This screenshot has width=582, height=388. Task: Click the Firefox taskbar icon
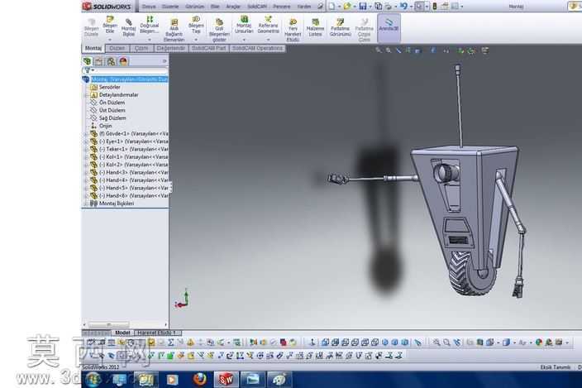tap(200, 380)
